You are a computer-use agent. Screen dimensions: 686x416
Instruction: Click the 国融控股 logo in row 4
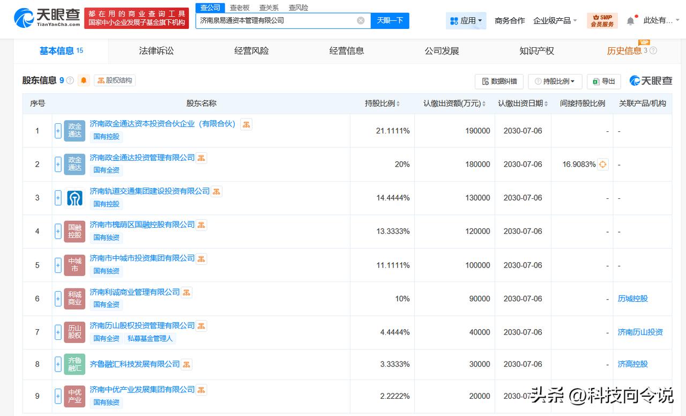(x=74, y=232)
